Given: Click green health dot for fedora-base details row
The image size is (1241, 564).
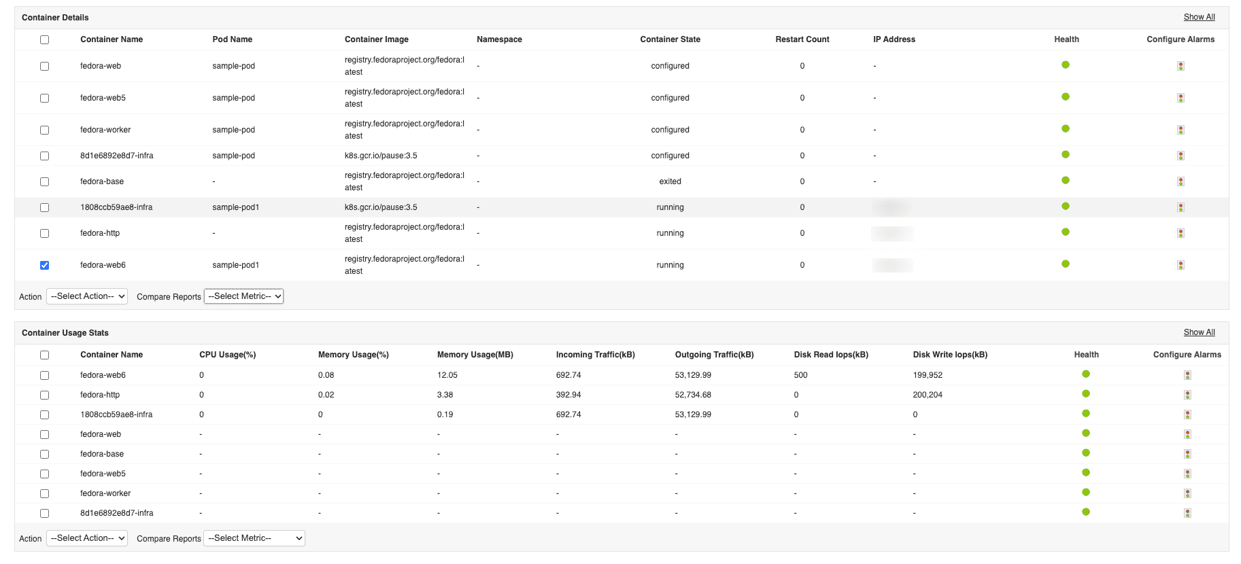Looking at the screenshot, I should [x=1066, y=180].
